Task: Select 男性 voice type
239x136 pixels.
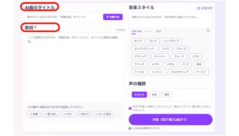Action: tap(167, 95)
